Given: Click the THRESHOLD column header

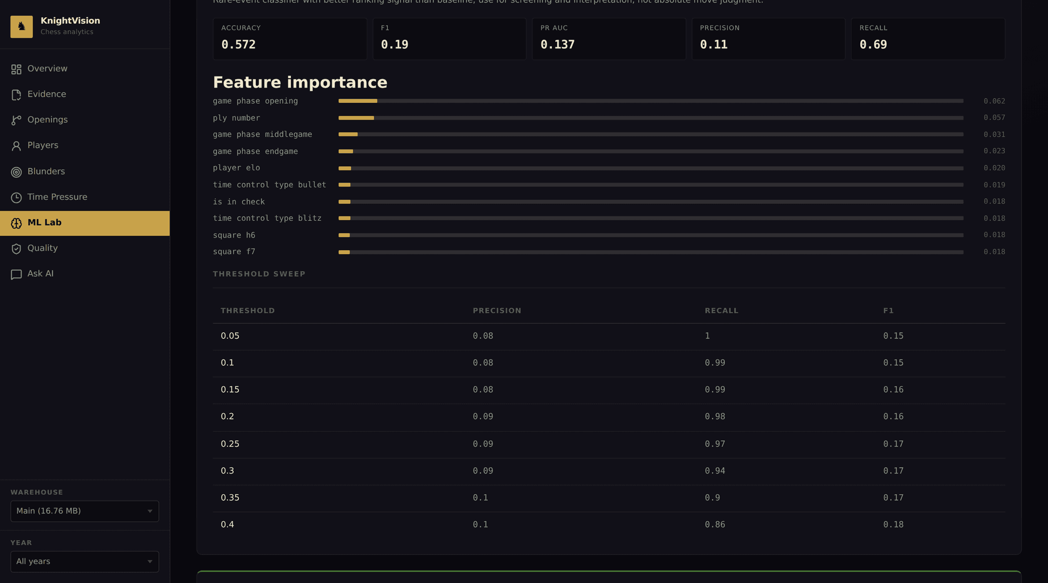Looking at the screenshot, I should point(248,311).
